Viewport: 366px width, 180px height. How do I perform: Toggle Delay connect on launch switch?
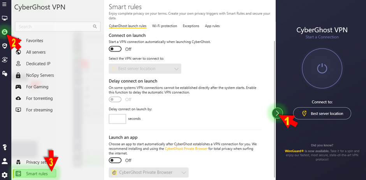point(115,100)
